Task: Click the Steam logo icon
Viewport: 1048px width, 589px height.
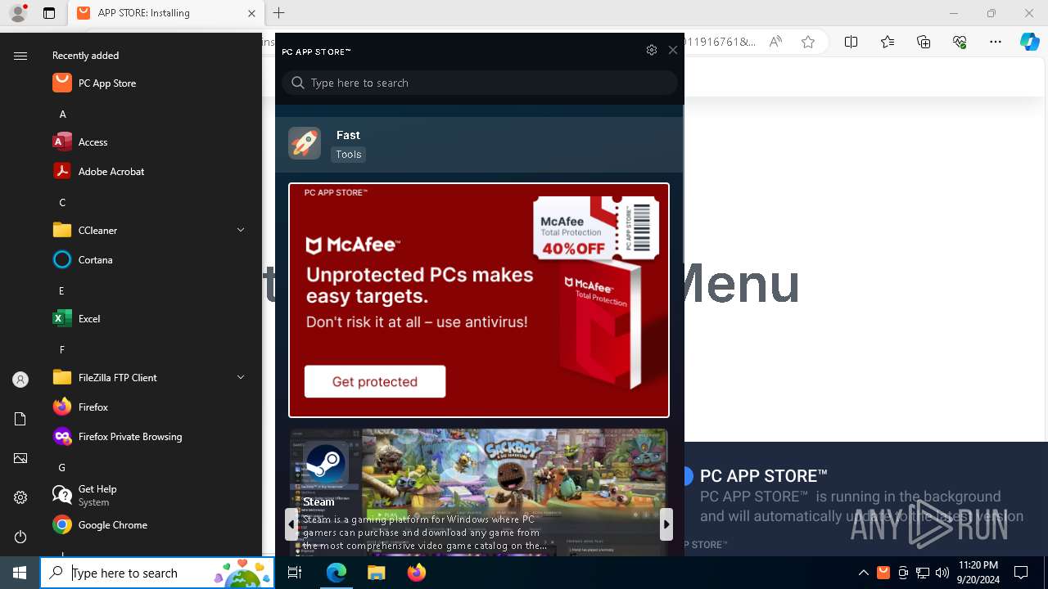Action: tap(325, 465)
